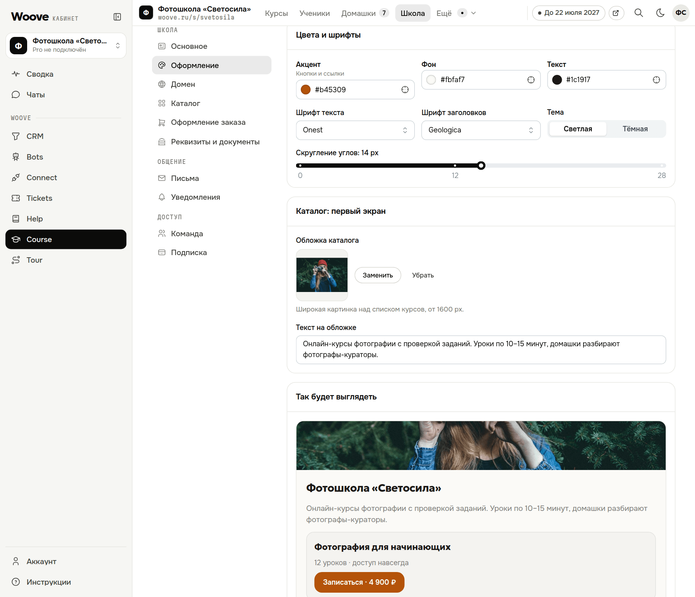Open the eyedropper for background color
Image resolution: width=695 pixels, height=597 pixels.
point(531,80)
